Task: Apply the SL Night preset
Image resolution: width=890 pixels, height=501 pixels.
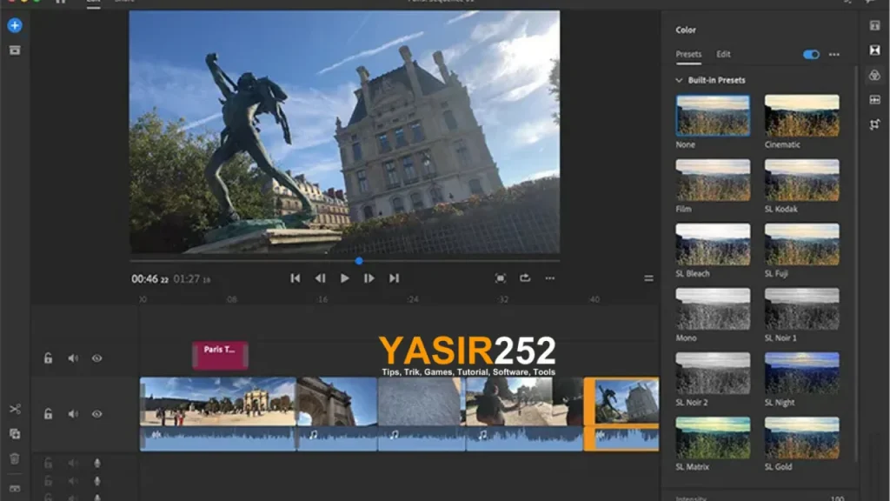Action: pyautogui.click(x=801, y=373)
